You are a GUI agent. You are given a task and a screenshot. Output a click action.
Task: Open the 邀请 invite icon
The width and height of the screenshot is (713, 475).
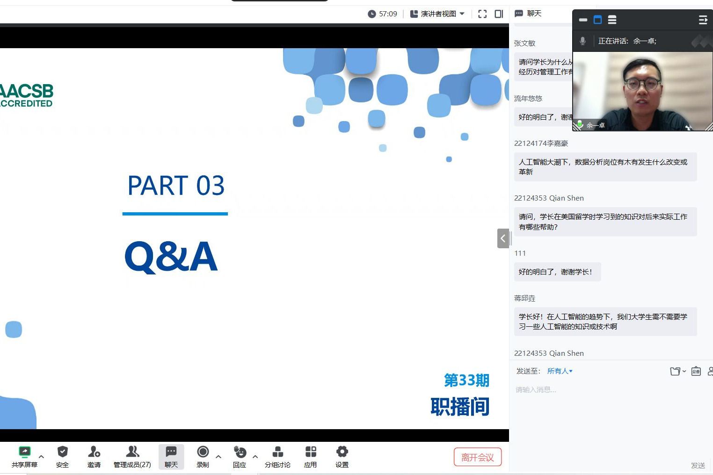pyautogui.click(x=94, y=456)
